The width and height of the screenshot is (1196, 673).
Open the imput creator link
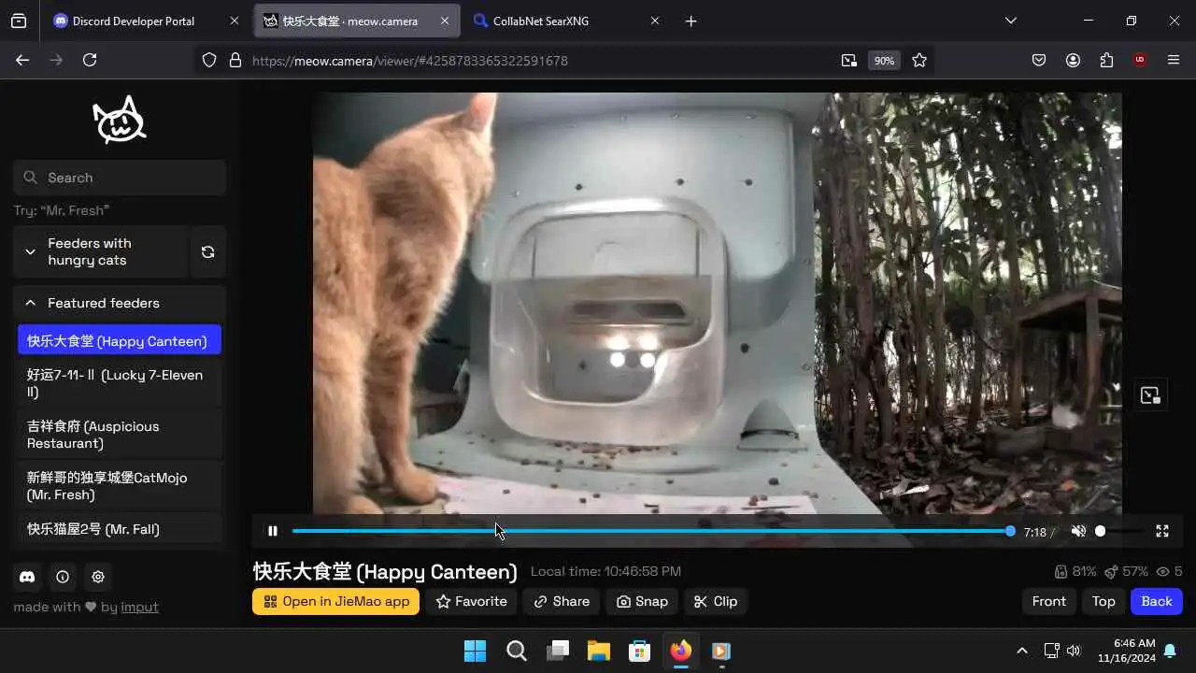click(139, 607)
